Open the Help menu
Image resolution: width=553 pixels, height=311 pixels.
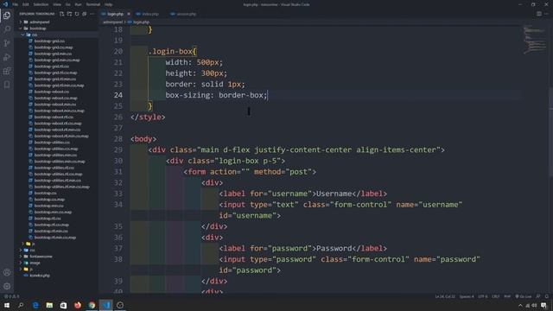point(108,4)
